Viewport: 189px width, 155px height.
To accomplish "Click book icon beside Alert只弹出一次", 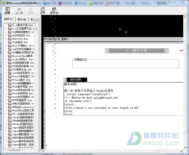I will [x=10, y=46].
